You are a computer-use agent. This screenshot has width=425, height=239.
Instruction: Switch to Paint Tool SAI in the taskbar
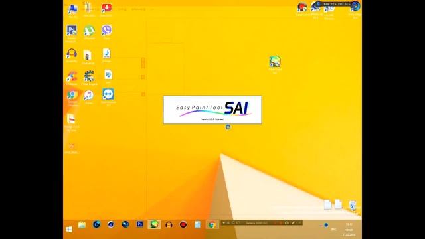click(x=154, y=224)
